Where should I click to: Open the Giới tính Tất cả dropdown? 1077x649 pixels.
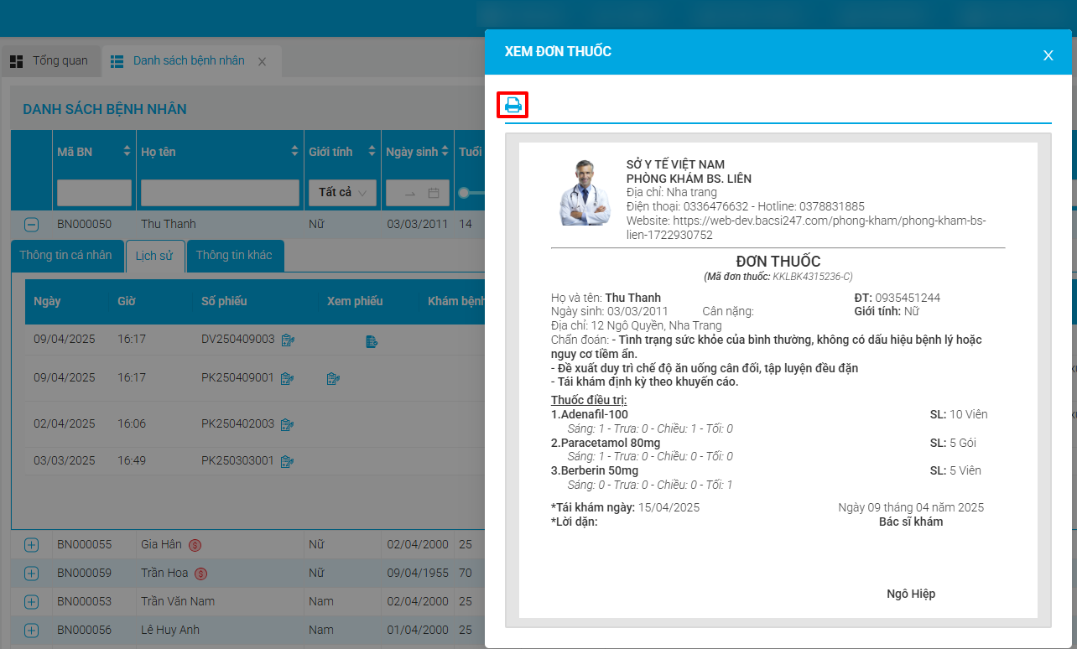coord(342,193)
